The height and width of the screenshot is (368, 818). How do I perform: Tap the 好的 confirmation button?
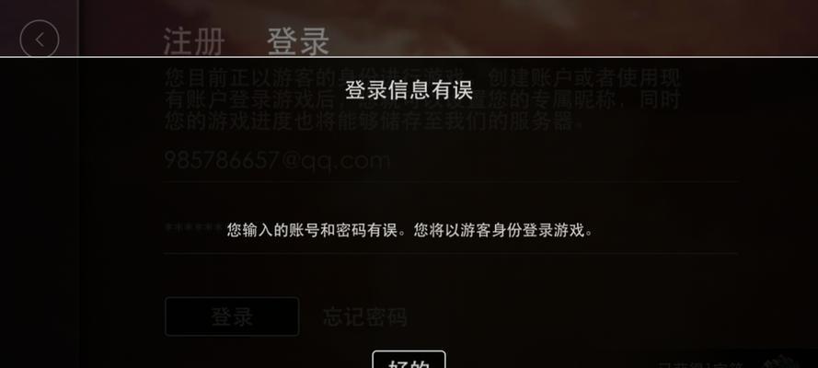(409, 360)
